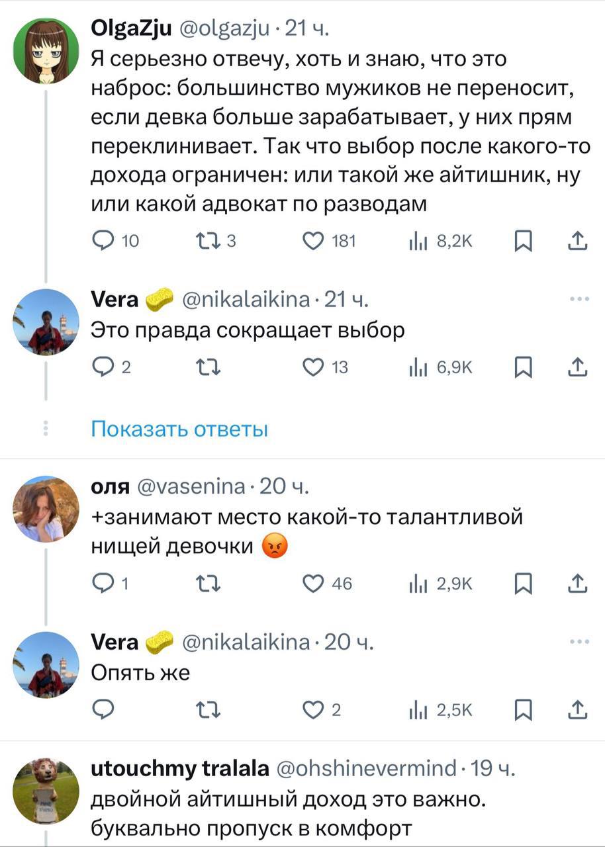This screenshot has height=847, width=605.
Task: View analytics for 8,2K views tweet
Action: point(418,242)
